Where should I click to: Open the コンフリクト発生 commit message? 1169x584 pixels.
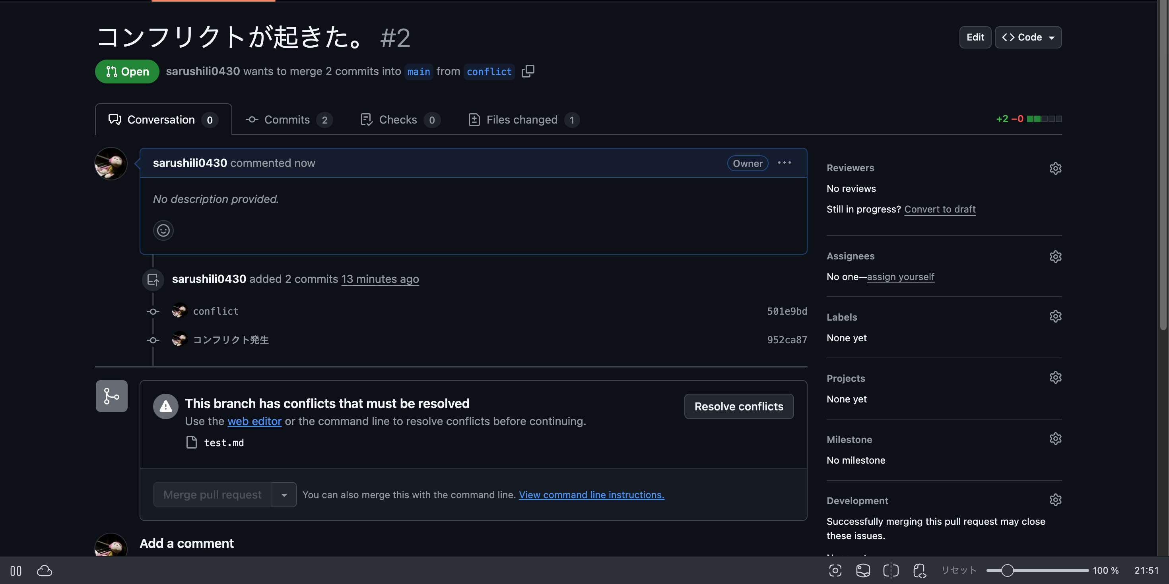231,340
